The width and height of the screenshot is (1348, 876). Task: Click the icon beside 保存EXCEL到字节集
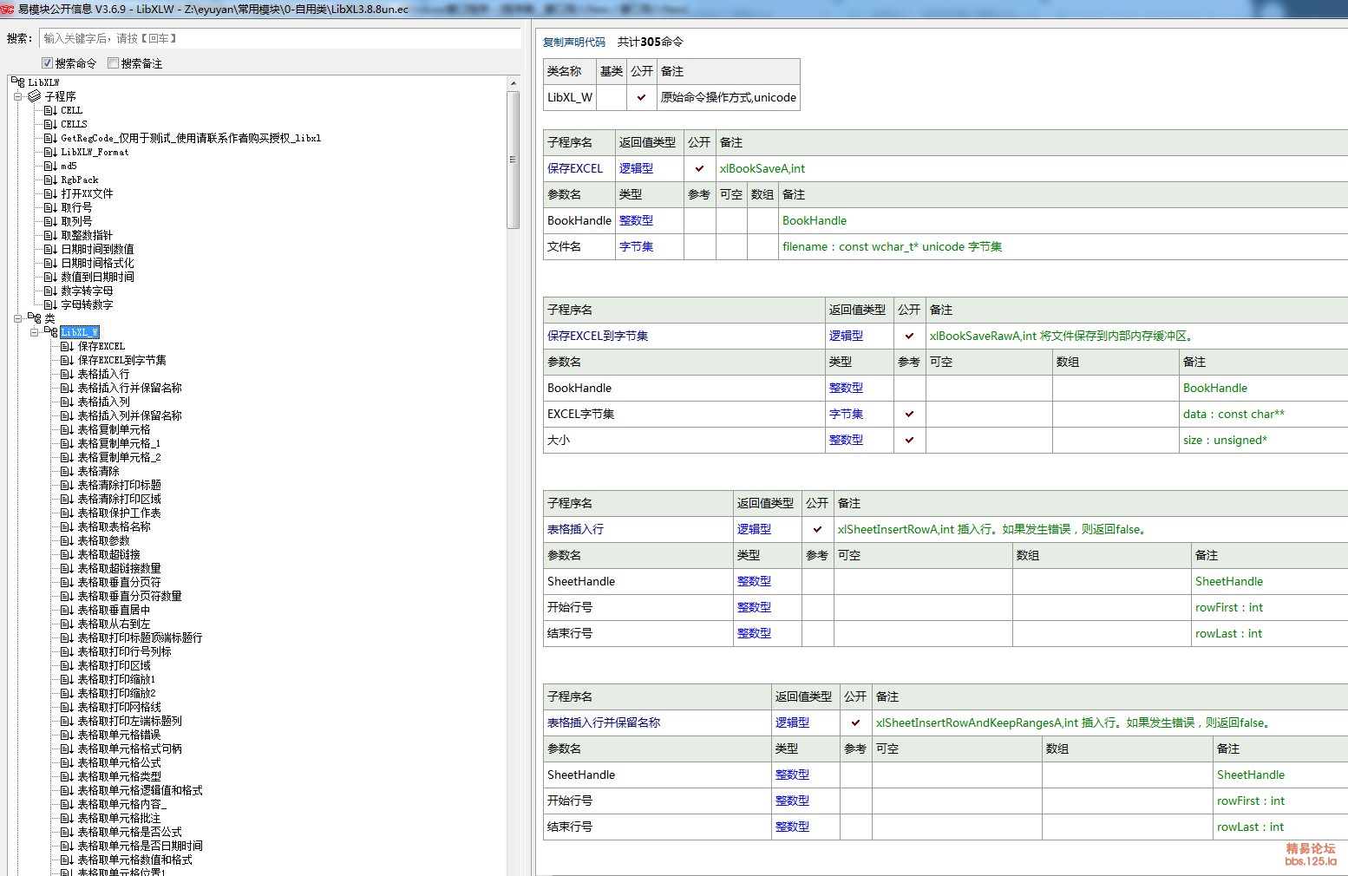coord(67,360)
